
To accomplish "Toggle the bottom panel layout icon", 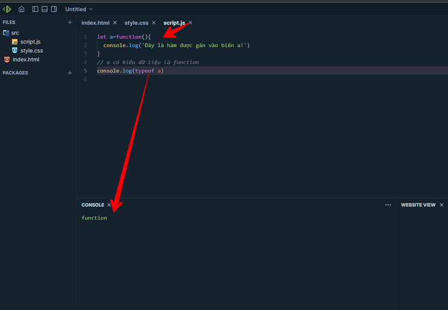I will pyautogui.click(x=45, y=9).
